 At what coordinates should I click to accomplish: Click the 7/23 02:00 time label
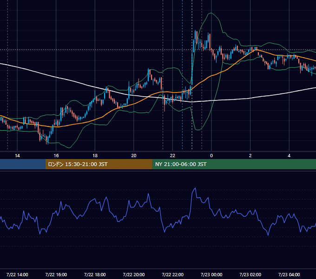[x=250, y=274]
